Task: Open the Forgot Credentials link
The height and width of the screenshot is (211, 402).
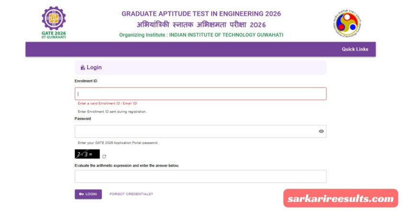Action: [x=131, y=194]
